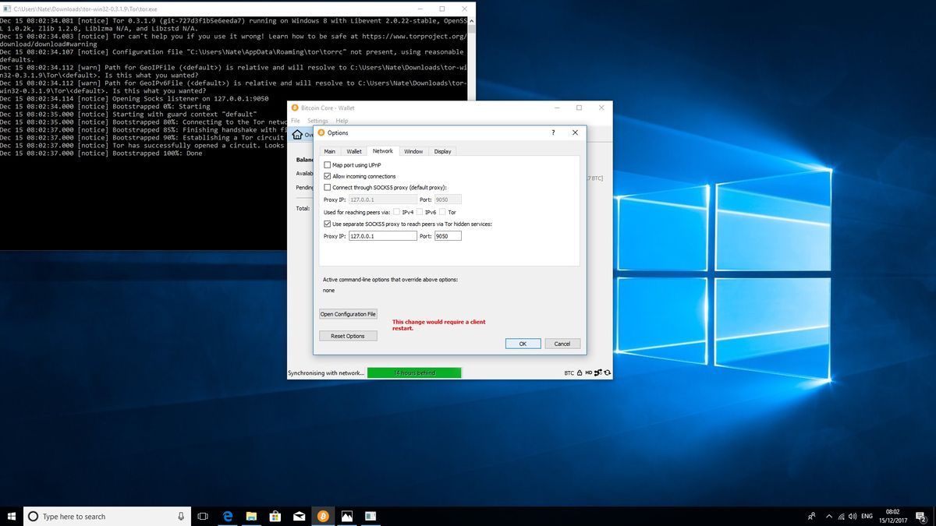Uncheck Allow incoming connections
The image size is (936, 526).
point(327,175)
